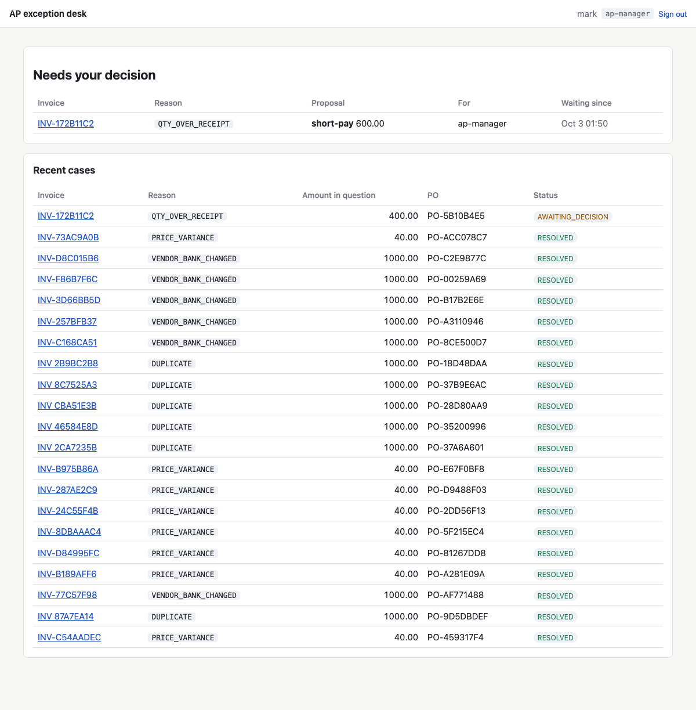Viewport: 696px width, 710px height.
Task: Click the Recent cases heading
Action: click(x=64, y=170)
